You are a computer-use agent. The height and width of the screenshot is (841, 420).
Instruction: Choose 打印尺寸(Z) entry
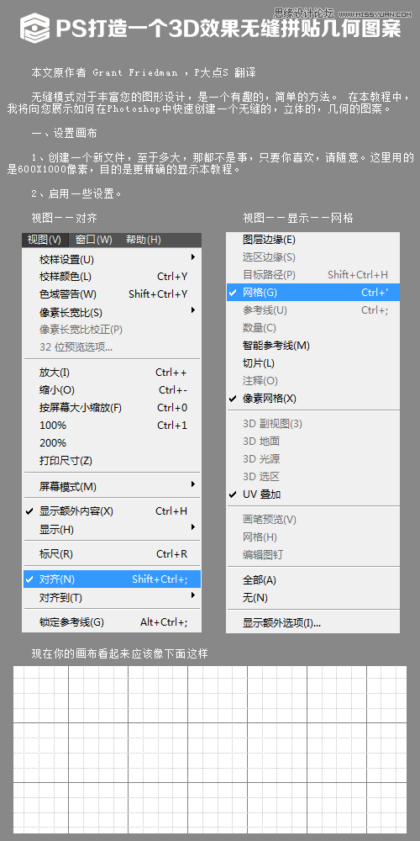point(112,461)
